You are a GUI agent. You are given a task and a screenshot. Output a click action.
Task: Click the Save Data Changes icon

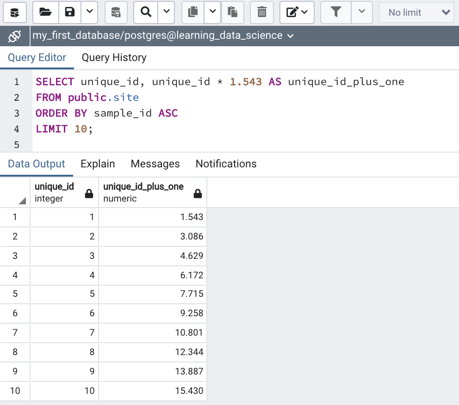(116, 12)
